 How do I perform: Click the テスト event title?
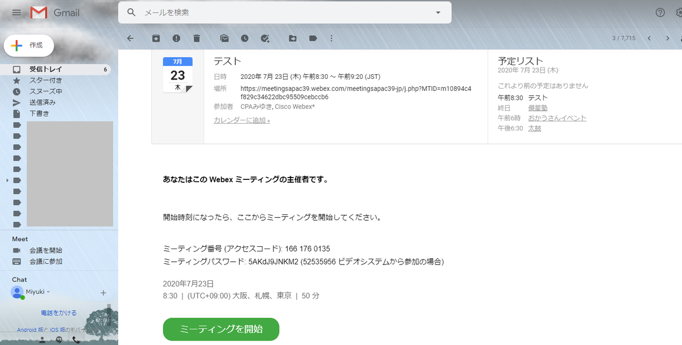tap(227, 61)
